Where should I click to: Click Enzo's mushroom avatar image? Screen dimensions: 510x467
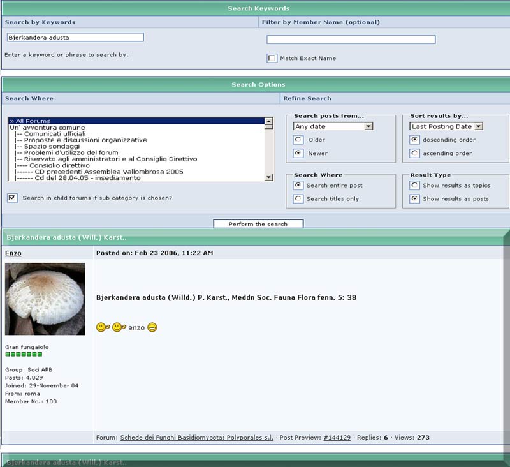pyautogui.click(x=45, y=299)
